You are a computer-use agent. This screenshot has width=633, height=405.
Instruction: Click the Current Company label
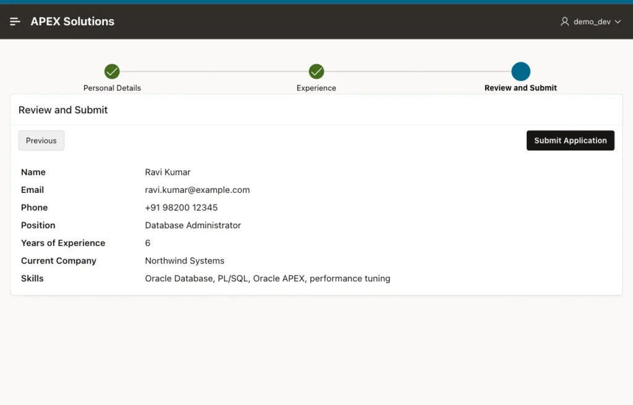[59, 261]
